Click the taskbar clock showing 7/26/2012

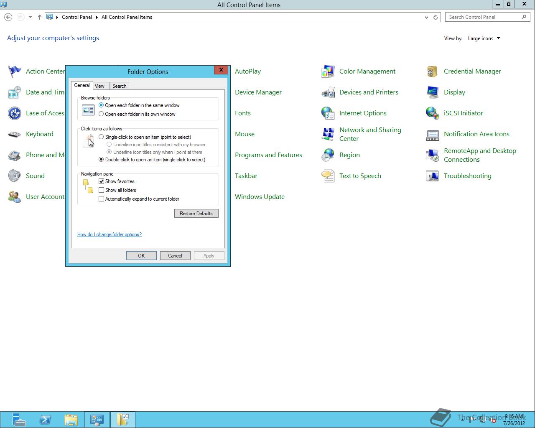(514, 420)
